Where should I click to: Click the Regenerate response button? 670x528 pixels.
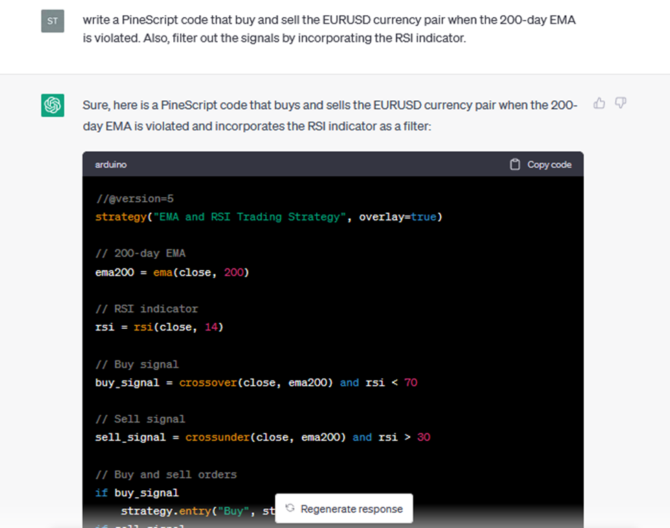(344, 508)
